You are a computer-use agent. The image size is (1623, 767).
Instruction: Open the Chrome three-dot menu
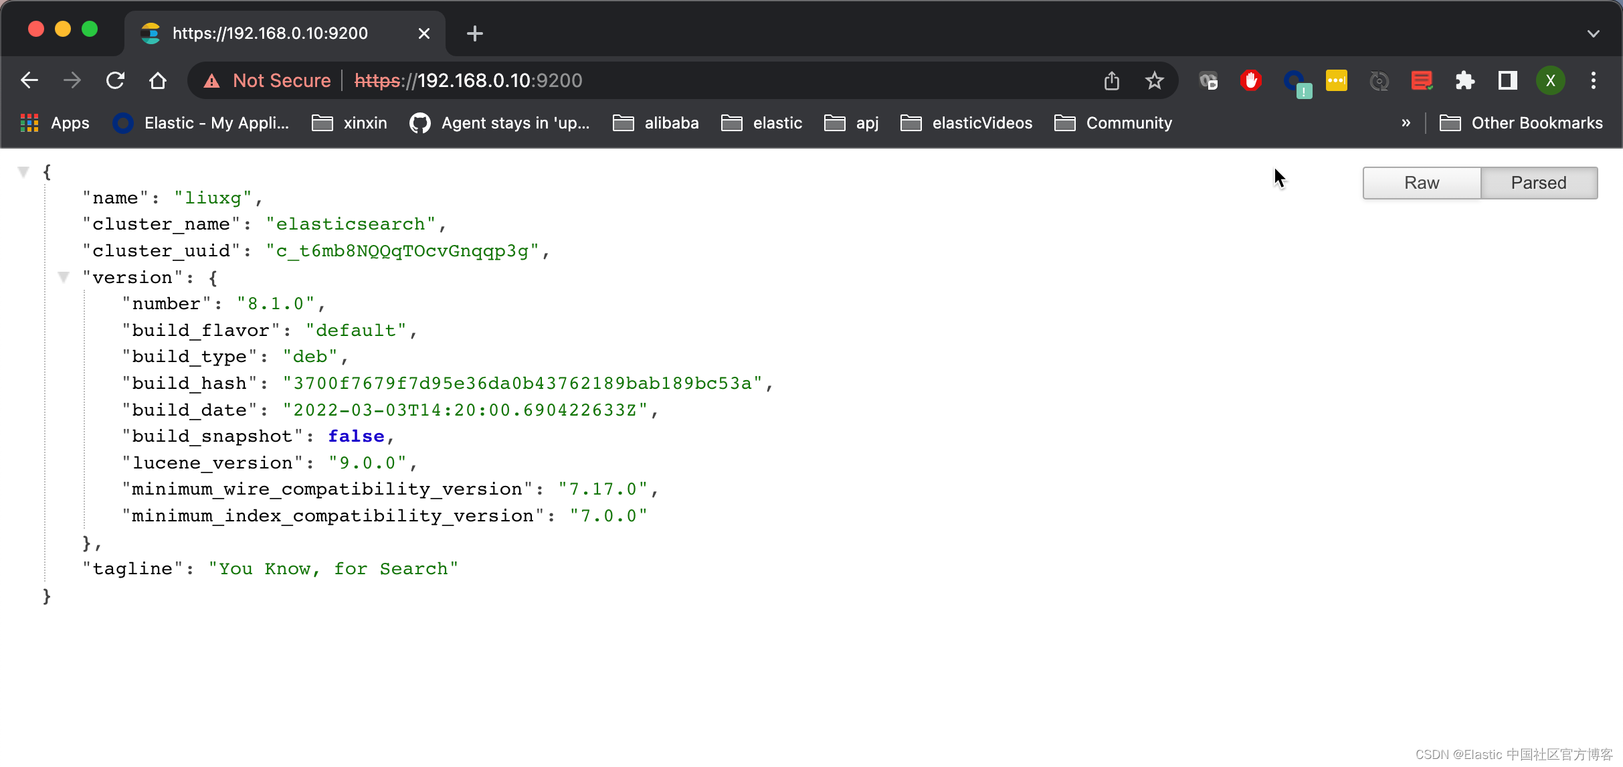(x=1593, y=80)
